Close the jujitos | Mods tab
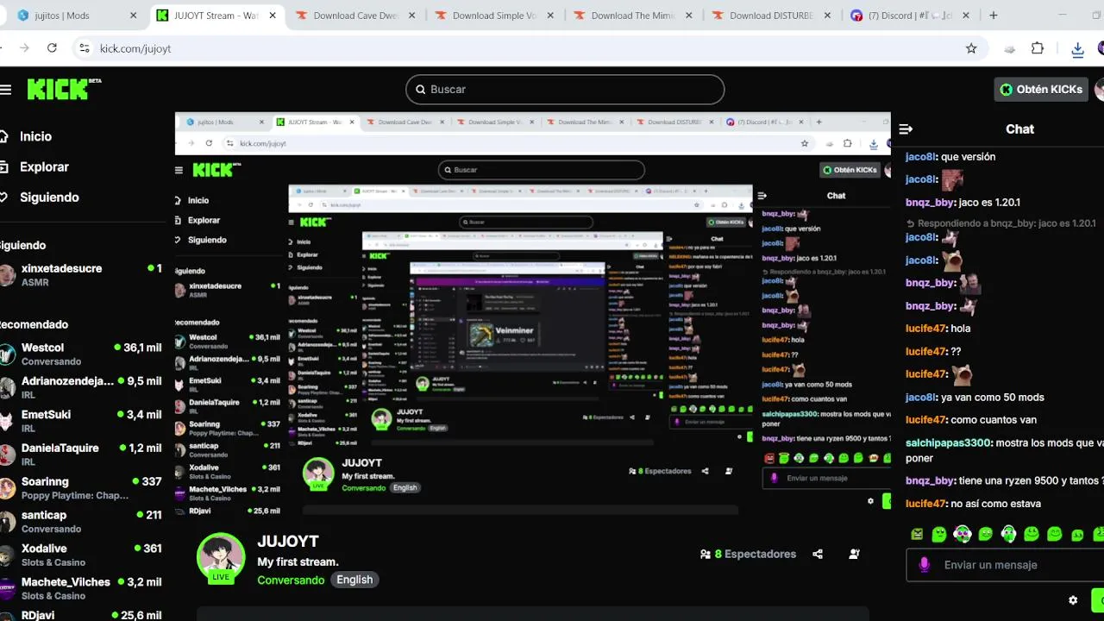1104x621 pixels. (x=133, y=16)
